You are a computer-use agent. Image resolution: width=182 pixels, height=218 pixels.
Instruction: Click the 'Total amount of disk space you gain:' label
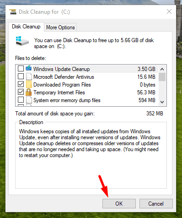pyautogui.click(x=55, y=114)
